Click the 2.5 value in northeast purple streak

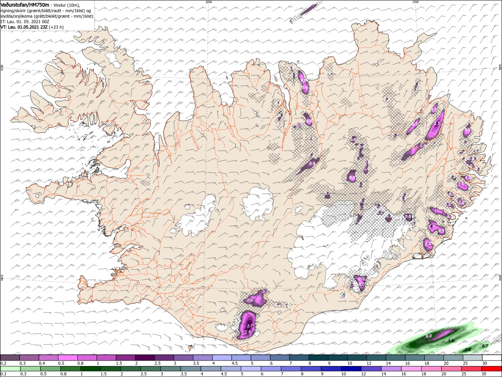pos(438,124)
